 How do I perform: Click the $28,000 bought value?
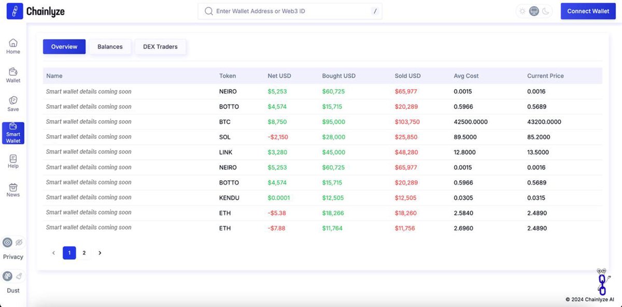click(334, 137)
